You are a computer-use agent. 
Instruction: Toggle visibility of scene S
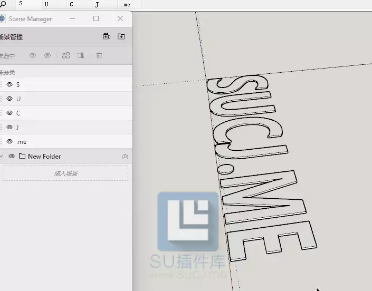click(x=9, y=84)
